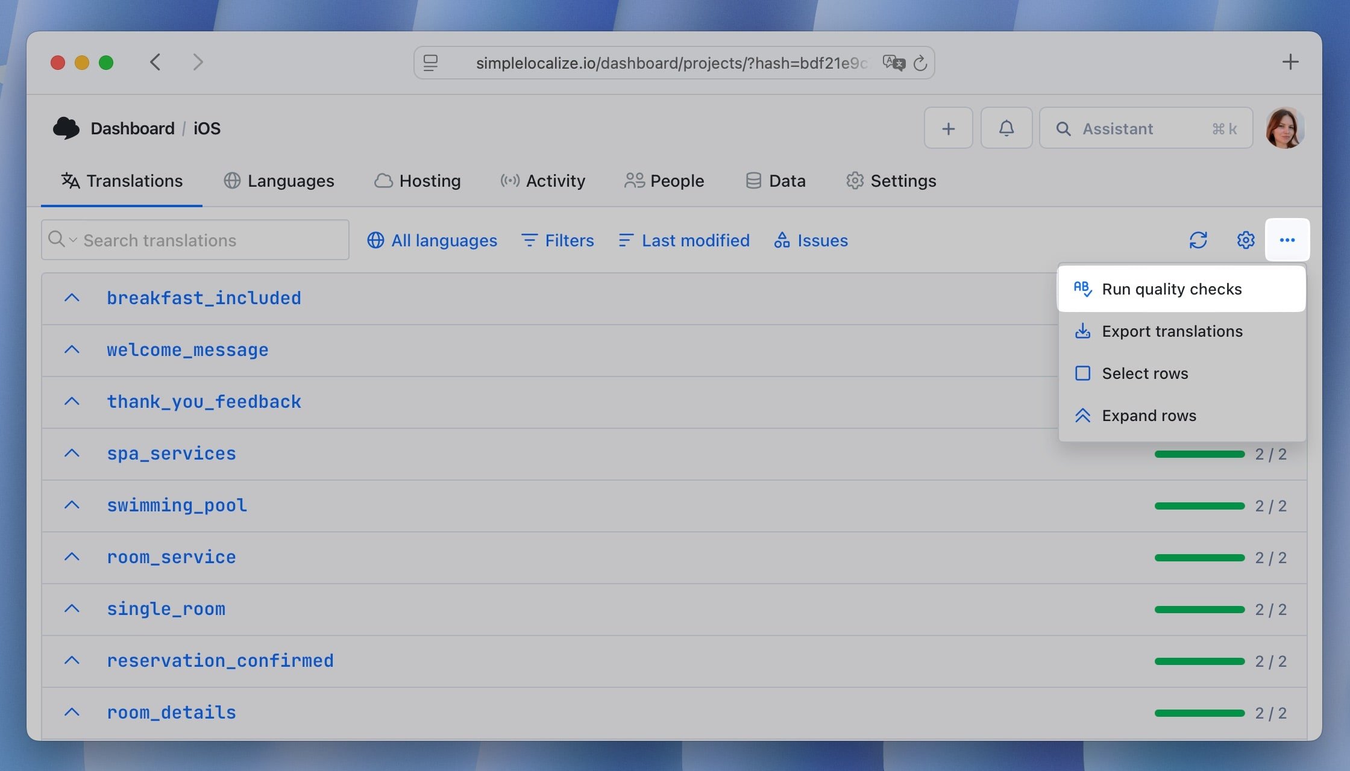
Task: Open the user profile avatar
Action: 1284,128
